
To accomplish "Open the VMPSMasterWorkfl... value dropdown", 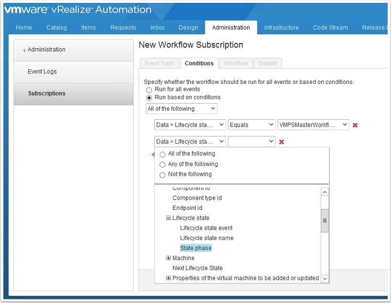I will 313,125.
